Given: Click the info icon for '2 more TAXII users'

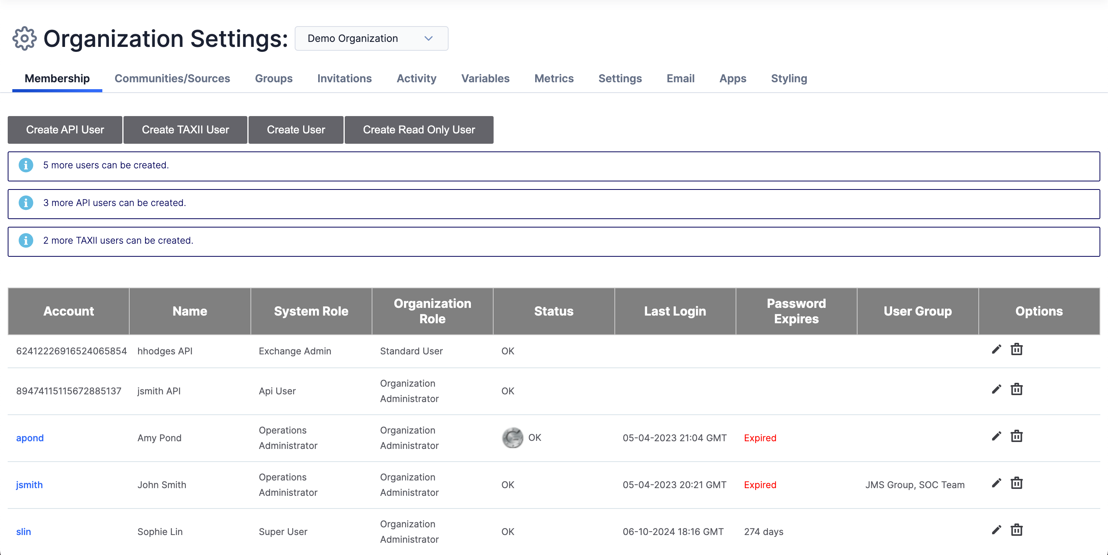Looking at the screenshot, I should click(x=26, y=241).
